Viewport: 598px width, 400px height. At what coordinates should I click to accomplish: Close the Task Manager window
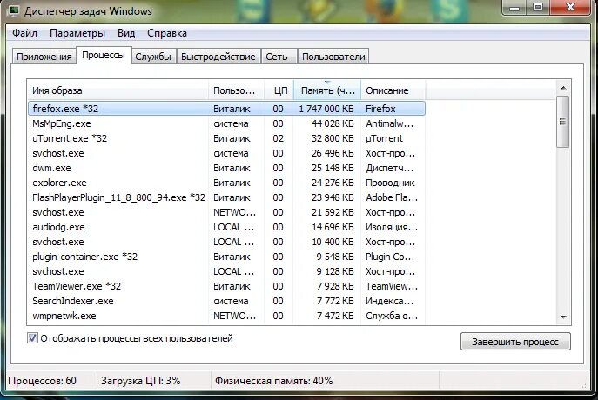click(x=570, y=8)
